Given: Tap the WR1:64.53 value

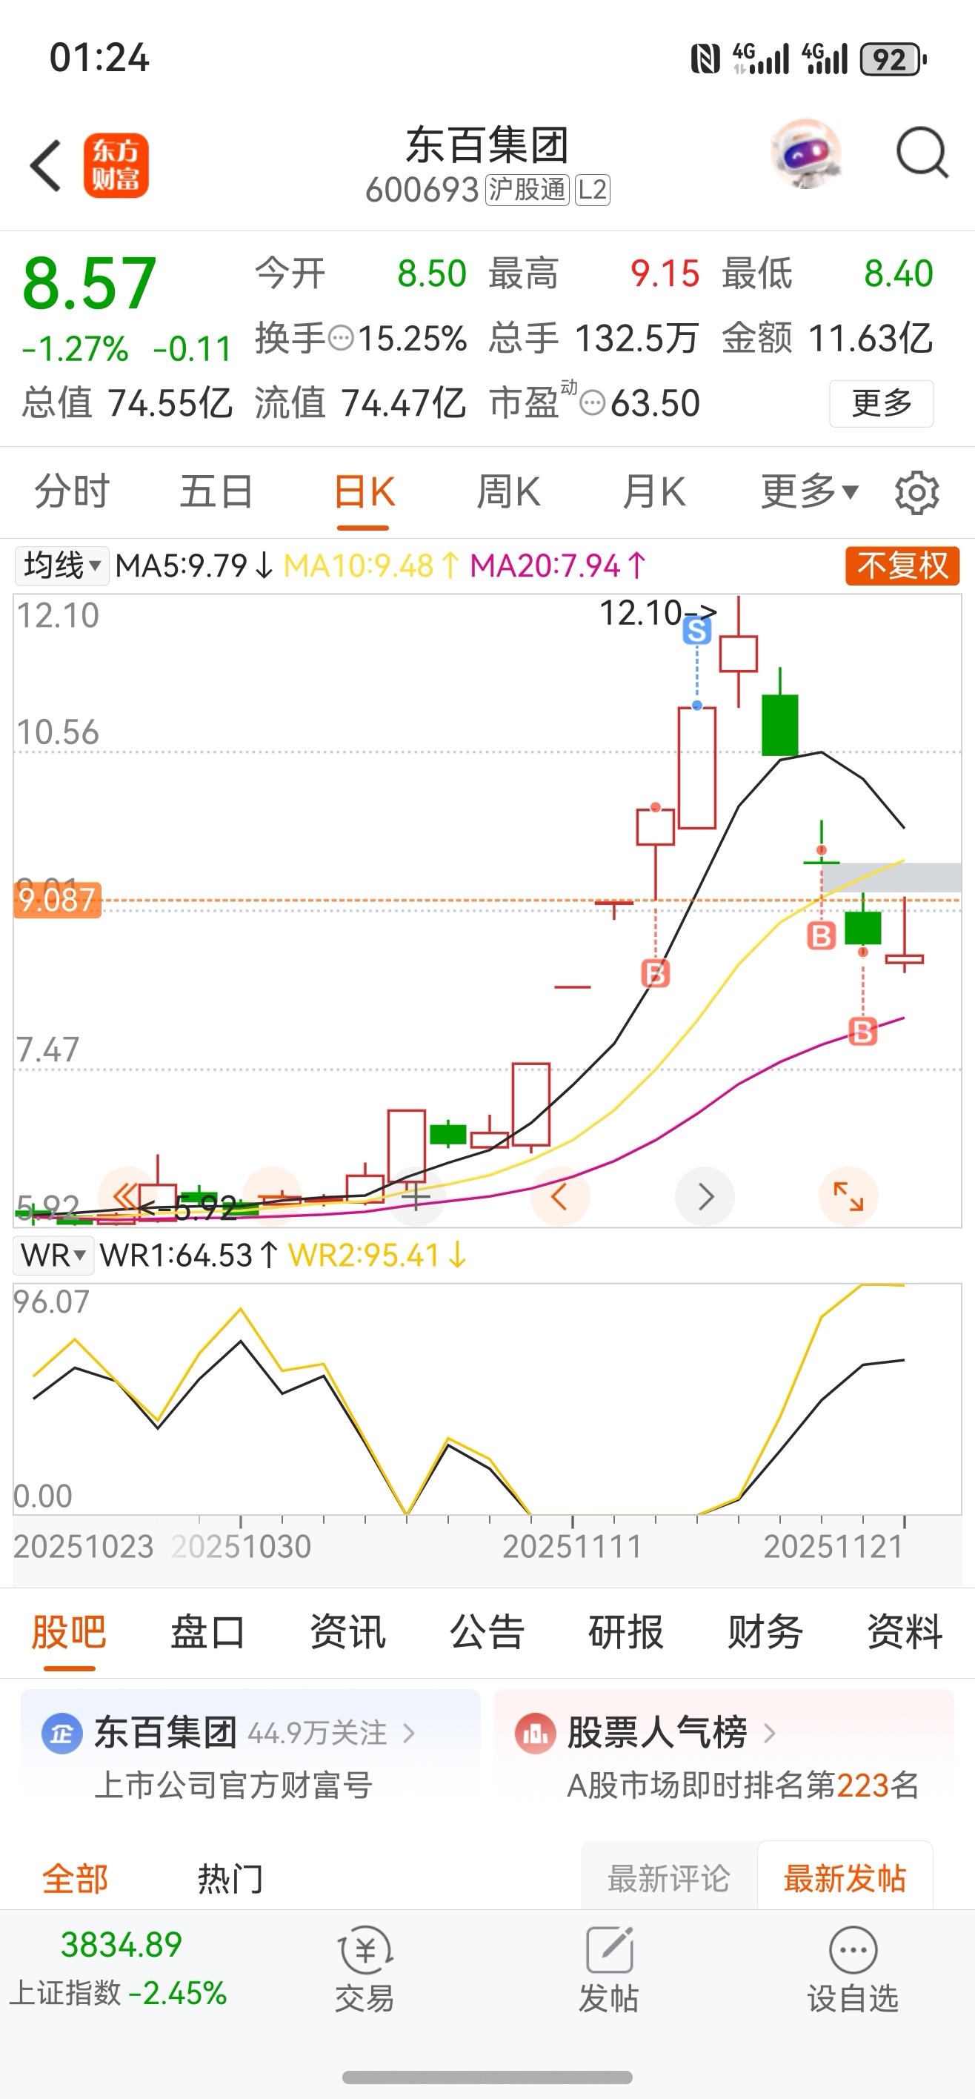Looking at the screenshot, I should click(x=190, y=1256).
